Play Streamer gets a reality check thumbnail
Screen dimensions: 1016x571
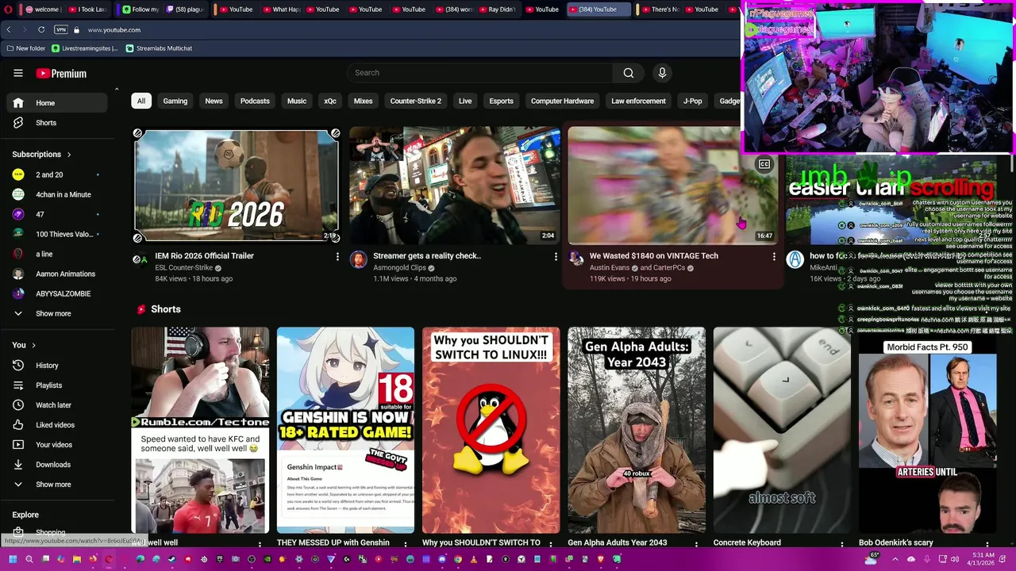[x=455, y=186]
